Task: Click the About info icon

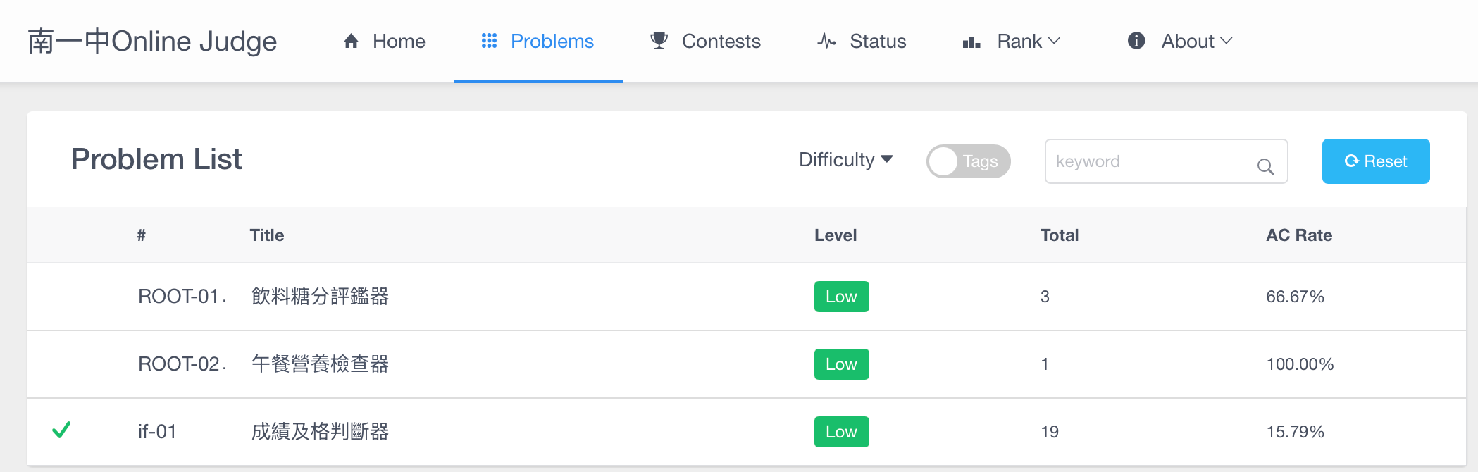Action: pyautogui.click(x=1136, y=41)
